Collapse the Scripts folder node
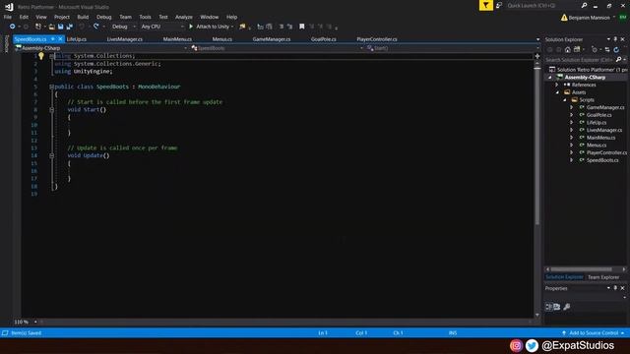 pos(565,100)
